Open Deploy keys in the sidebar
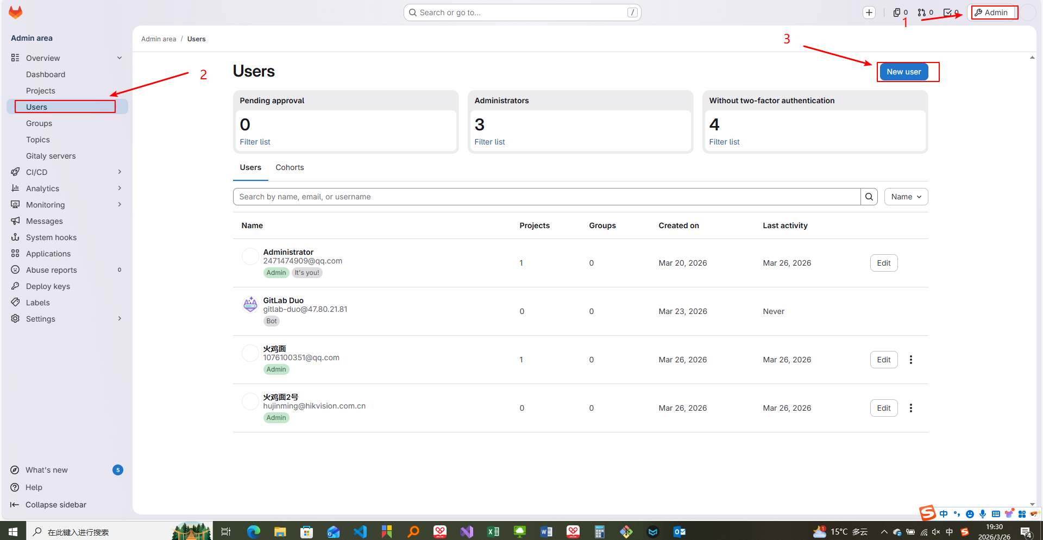 point(67,286)
